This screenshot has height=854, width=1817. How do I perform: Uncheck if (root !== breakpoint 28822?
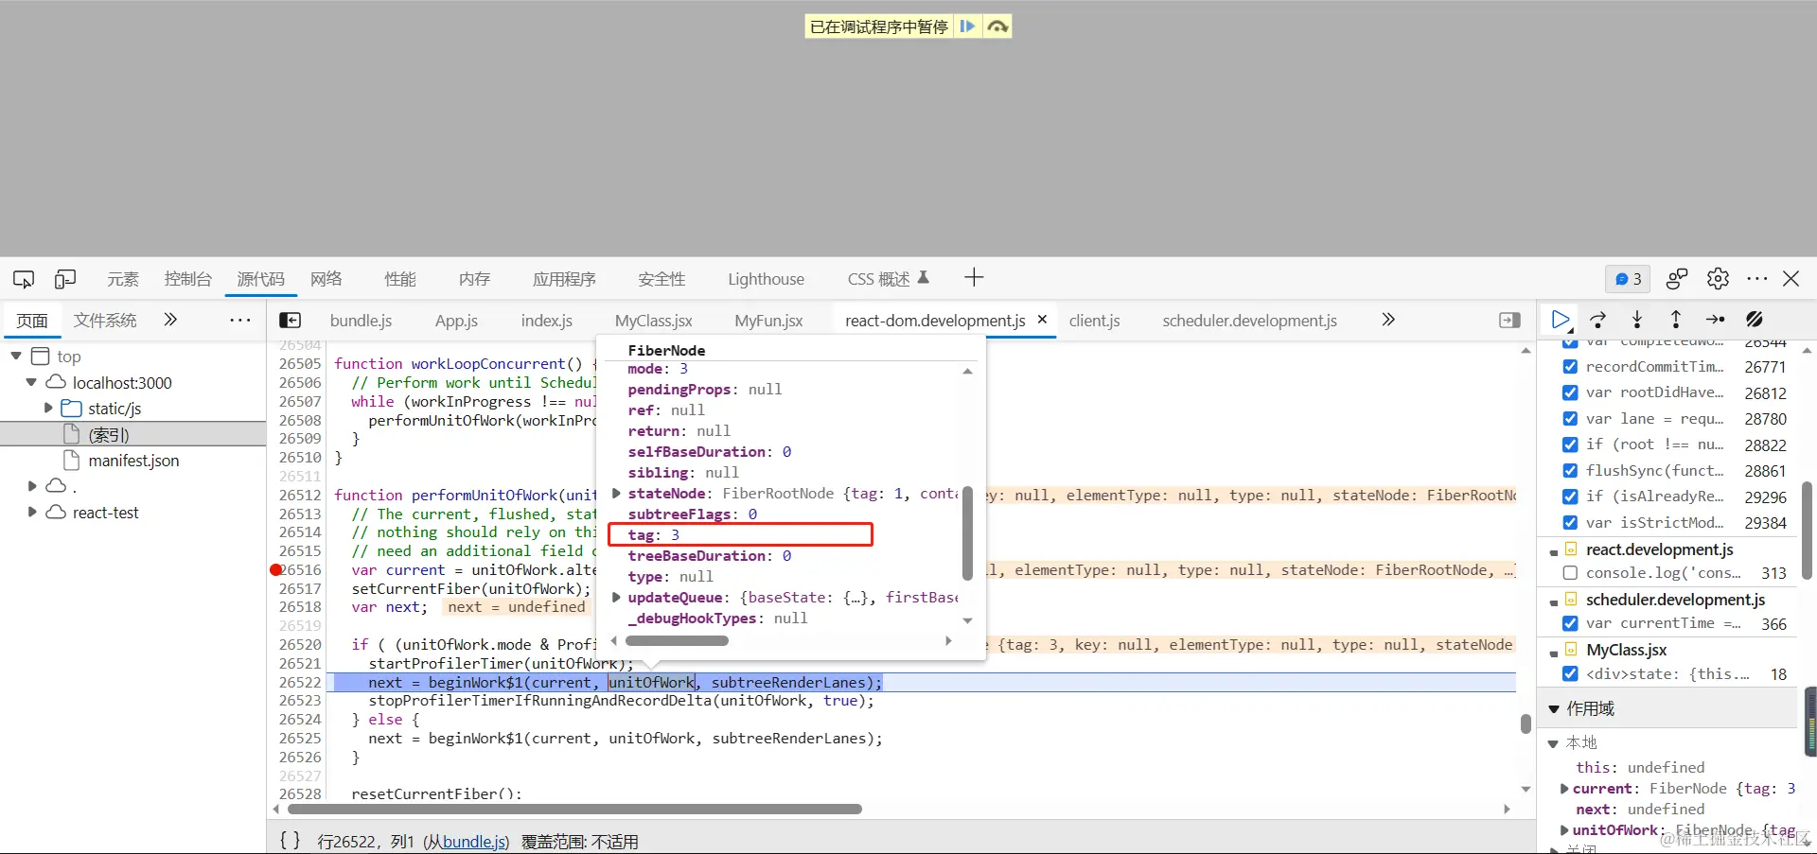[x=1570, y=444]
